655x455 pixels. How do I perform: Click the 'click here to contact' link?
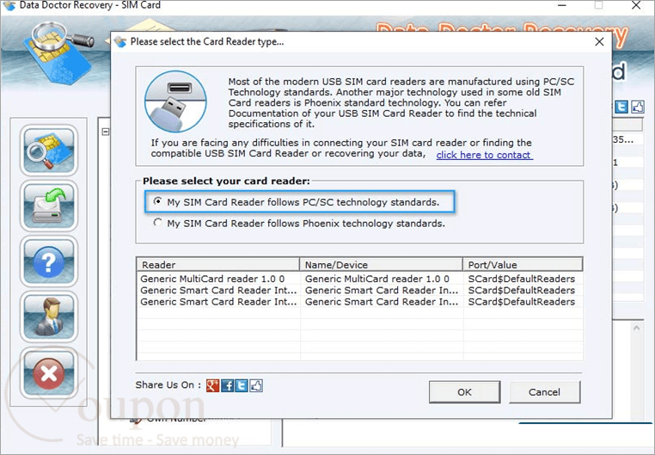coord(484,155)
